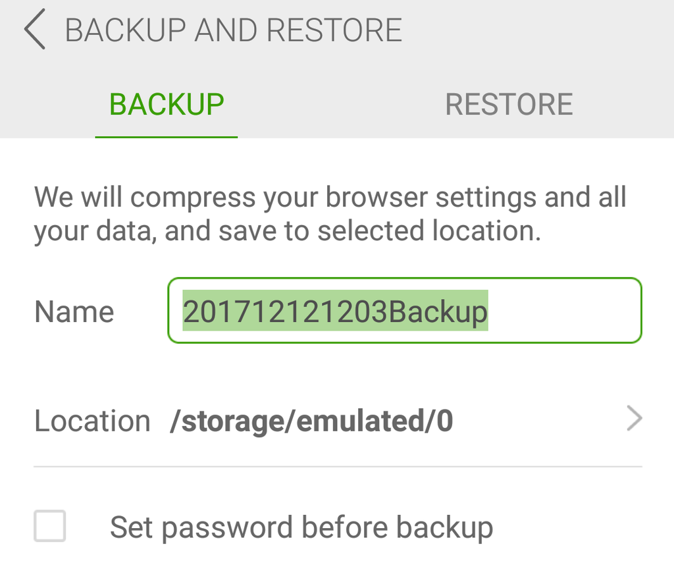Click the "Backup" suffix in name field
Screen dimensions: 674x563
pyautogui.click(x=438, y=311)
